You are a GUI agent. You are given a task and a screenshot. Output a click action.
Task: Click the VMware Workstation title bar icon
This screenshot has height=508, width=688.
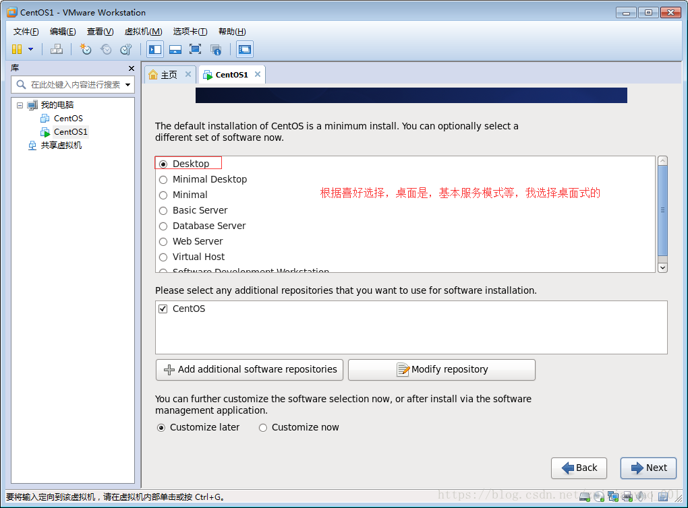(x=12, y=12)
